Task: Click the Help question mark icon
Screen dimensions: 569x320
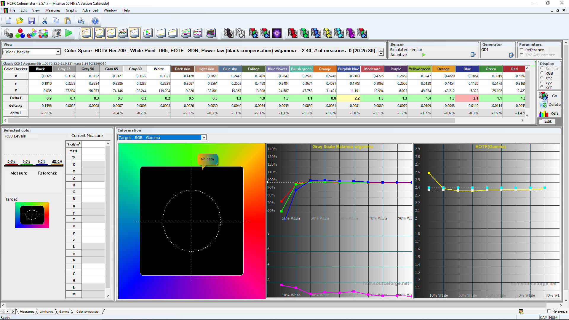Action: 95,21
